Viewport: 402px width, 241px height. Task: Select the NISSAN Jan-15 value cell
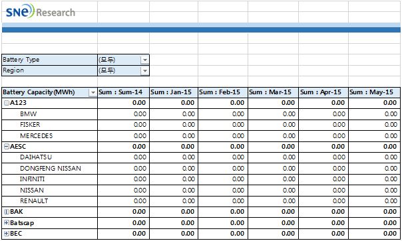174,190
